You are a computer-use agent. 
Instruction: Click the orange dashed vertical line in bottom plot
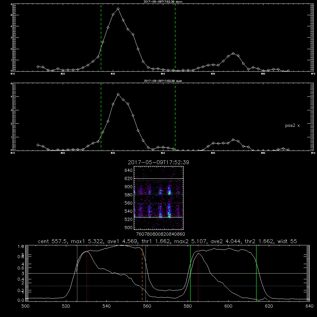[142, 273]
